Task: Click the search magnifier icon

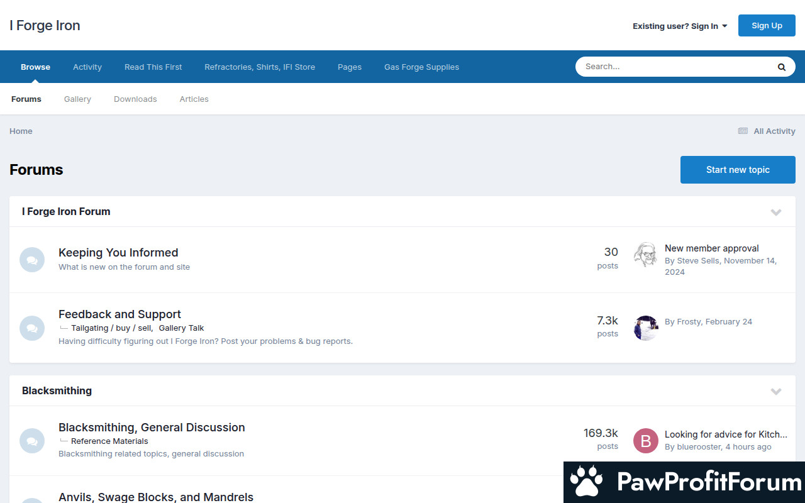Action: 781,67
